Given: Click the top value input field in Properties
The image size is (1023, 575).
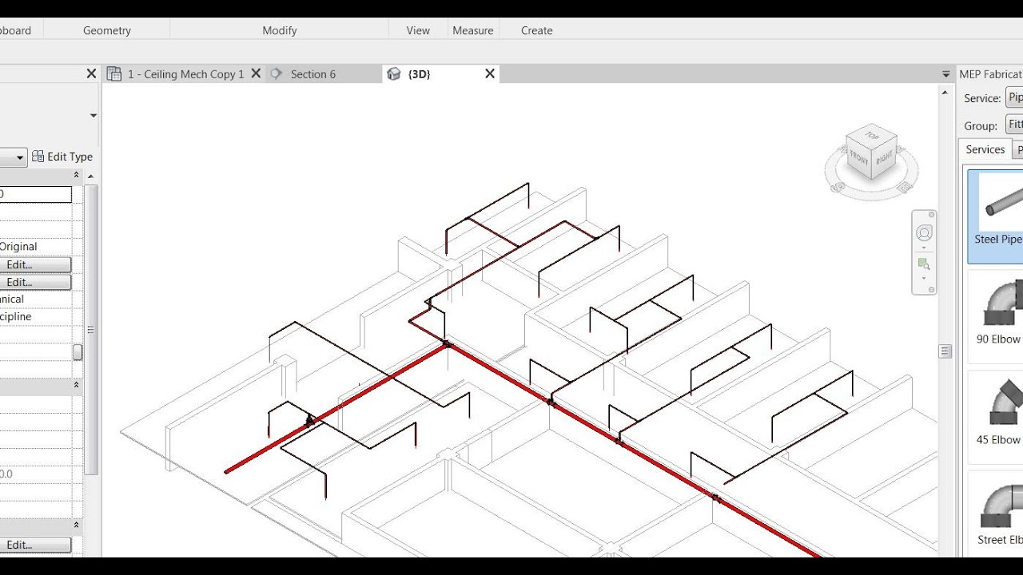Looking at the screenshot, I should point(35,194).
